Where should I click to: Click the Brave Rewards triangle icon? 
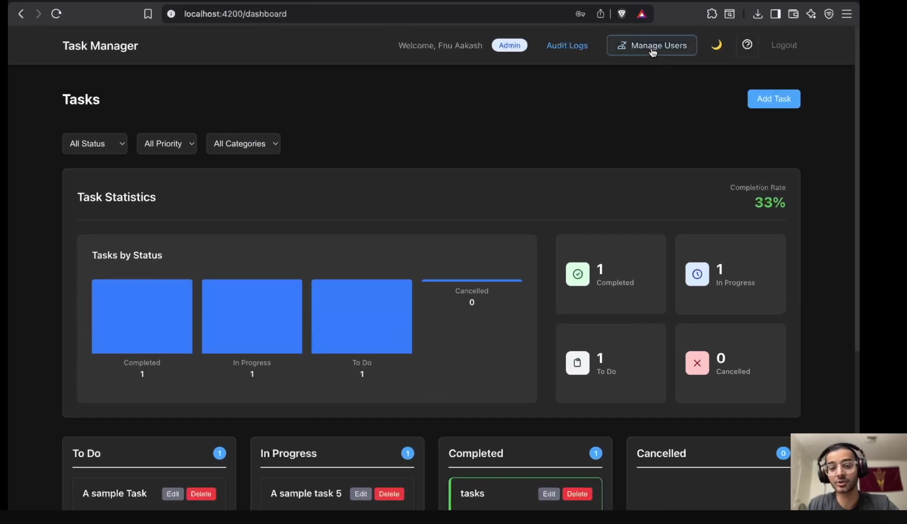click(642, 14)
